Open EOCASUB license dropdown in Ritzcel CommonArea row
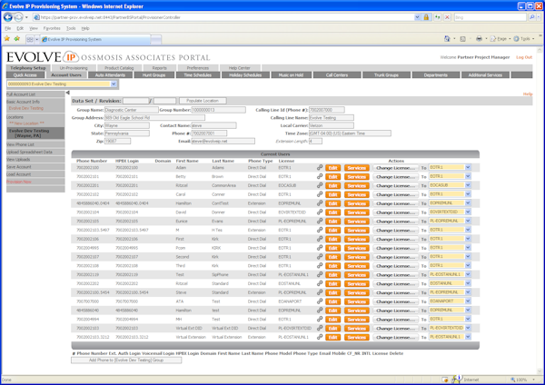Image resolution: width=545 pixels, height=385 pixels. (468, 185)
